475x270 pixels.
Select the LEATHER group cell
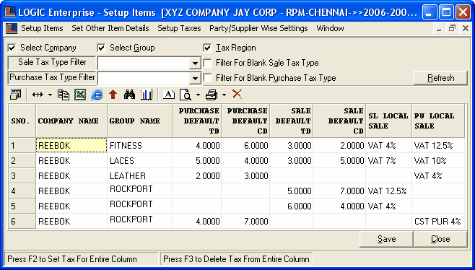[139, 175]
